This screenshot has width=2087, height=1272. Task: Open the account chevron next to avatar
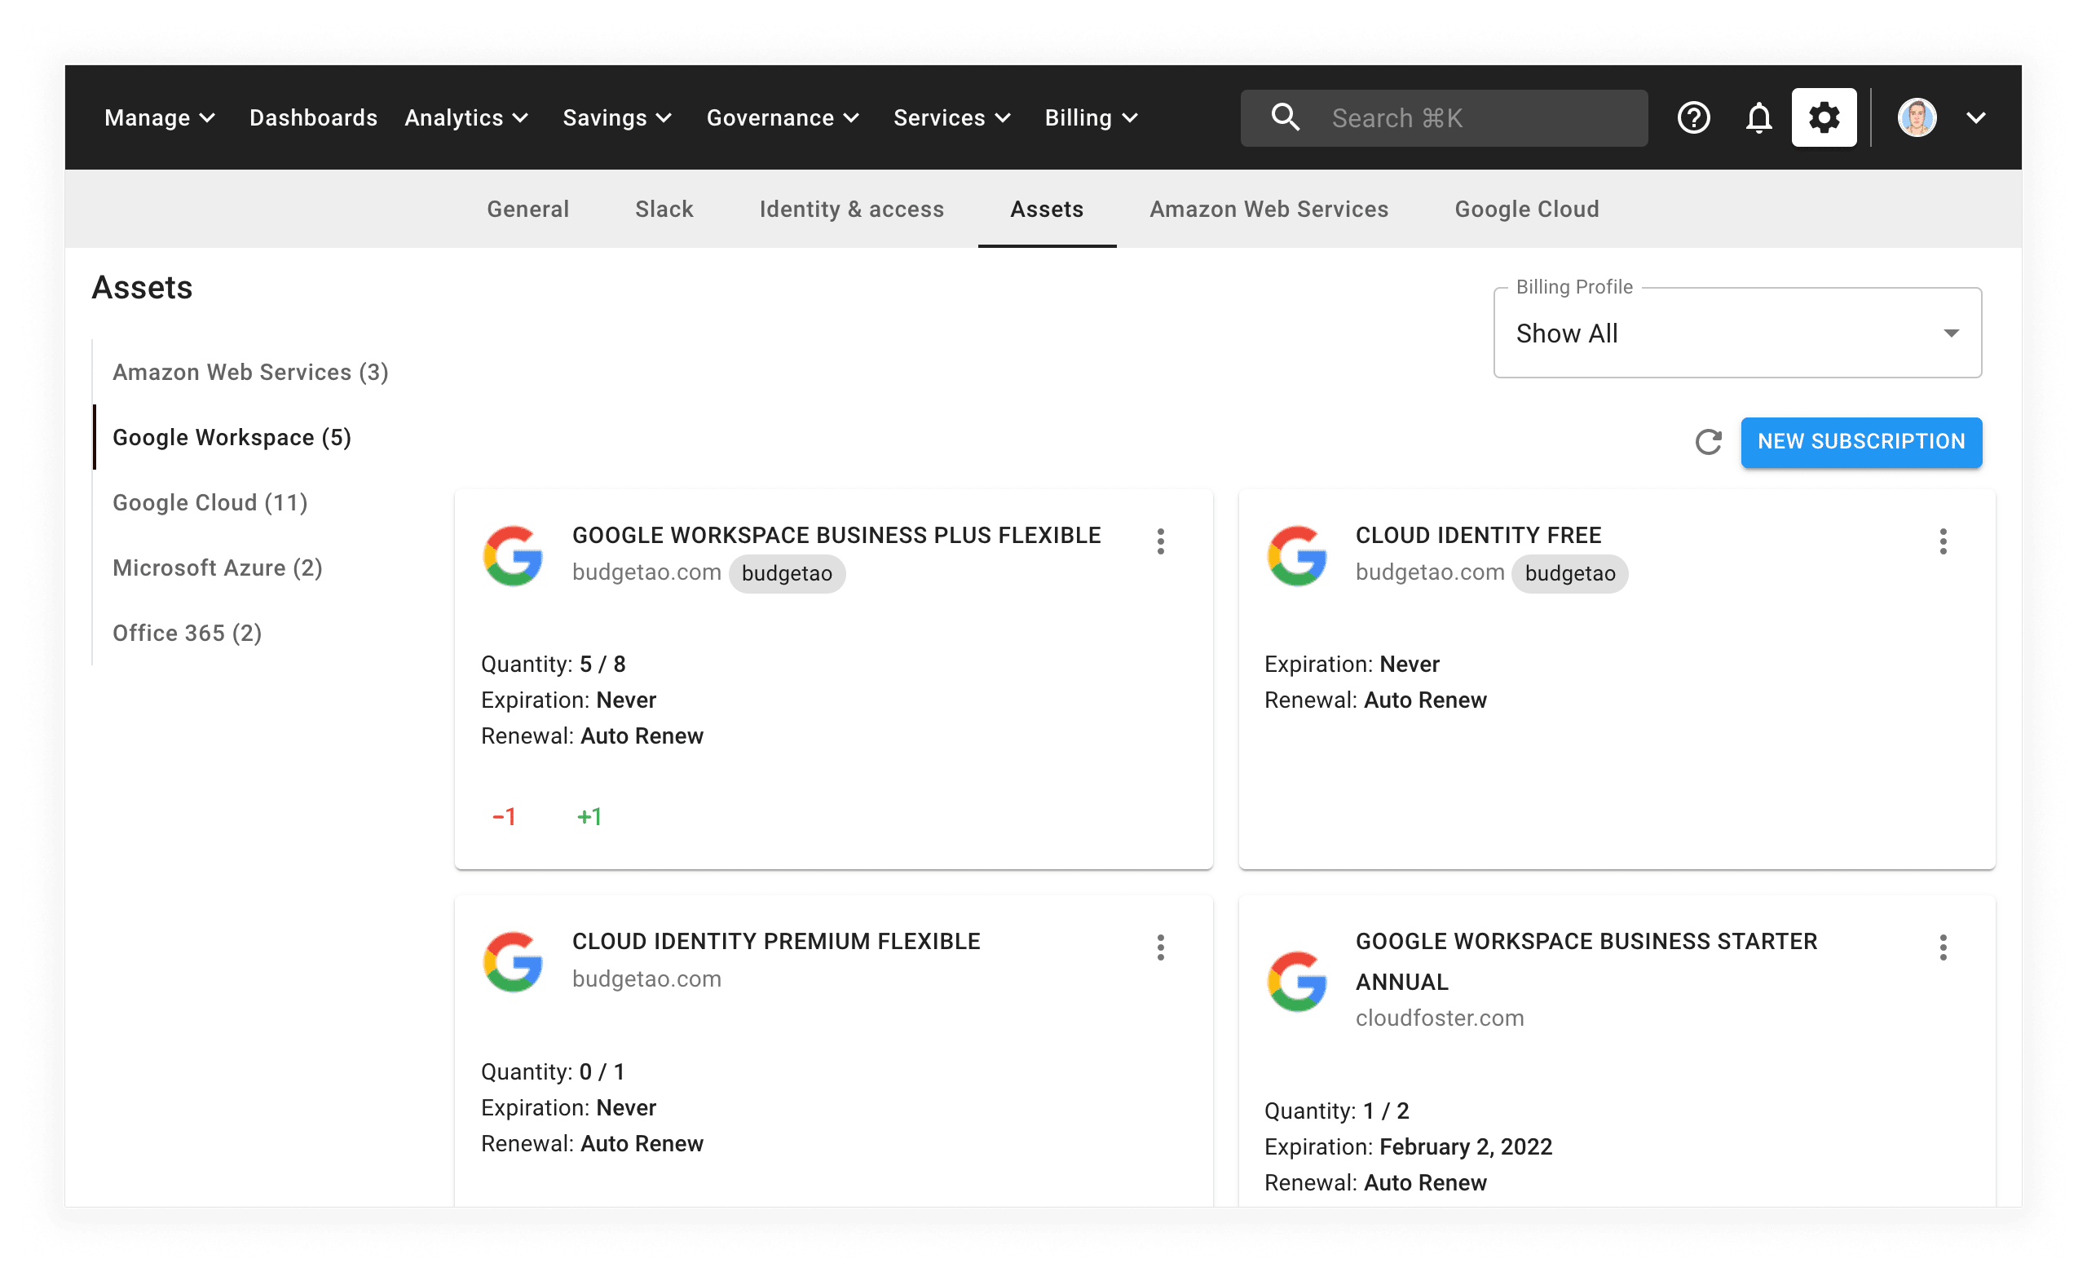(x=1976, y=117)
